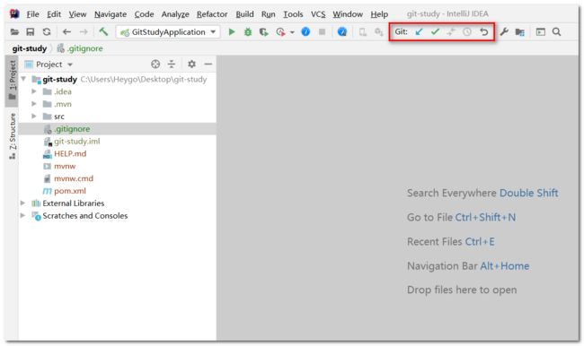Click .gitignore breadcrumb in navigation bar
The width and height of the screenshot is (584, 346).
(x=81, y=48)
